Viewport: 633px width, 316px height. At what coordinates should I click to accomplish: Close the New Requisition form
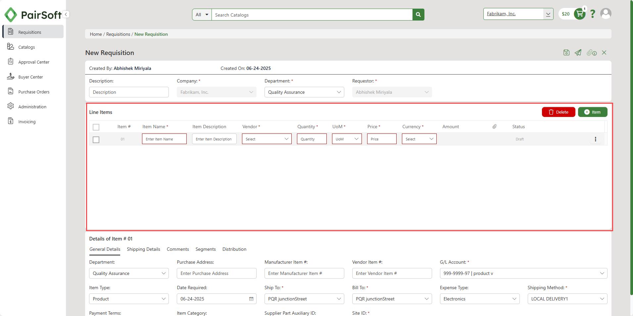(604, 53)
